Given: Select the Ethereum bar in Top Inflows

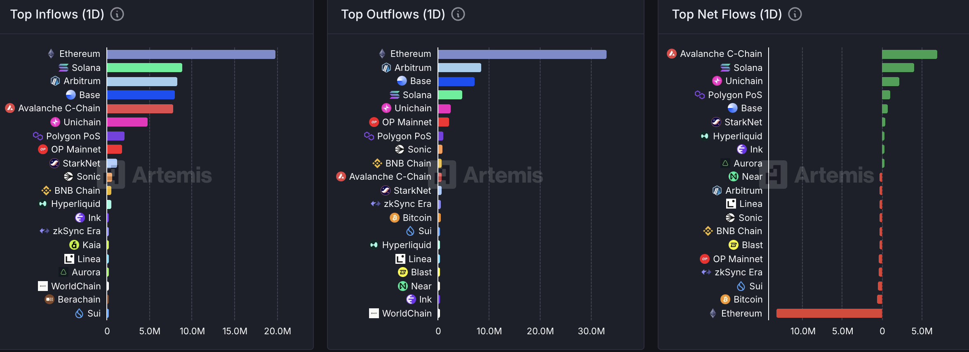Looking at the screenshot, I should click(191, 54).
